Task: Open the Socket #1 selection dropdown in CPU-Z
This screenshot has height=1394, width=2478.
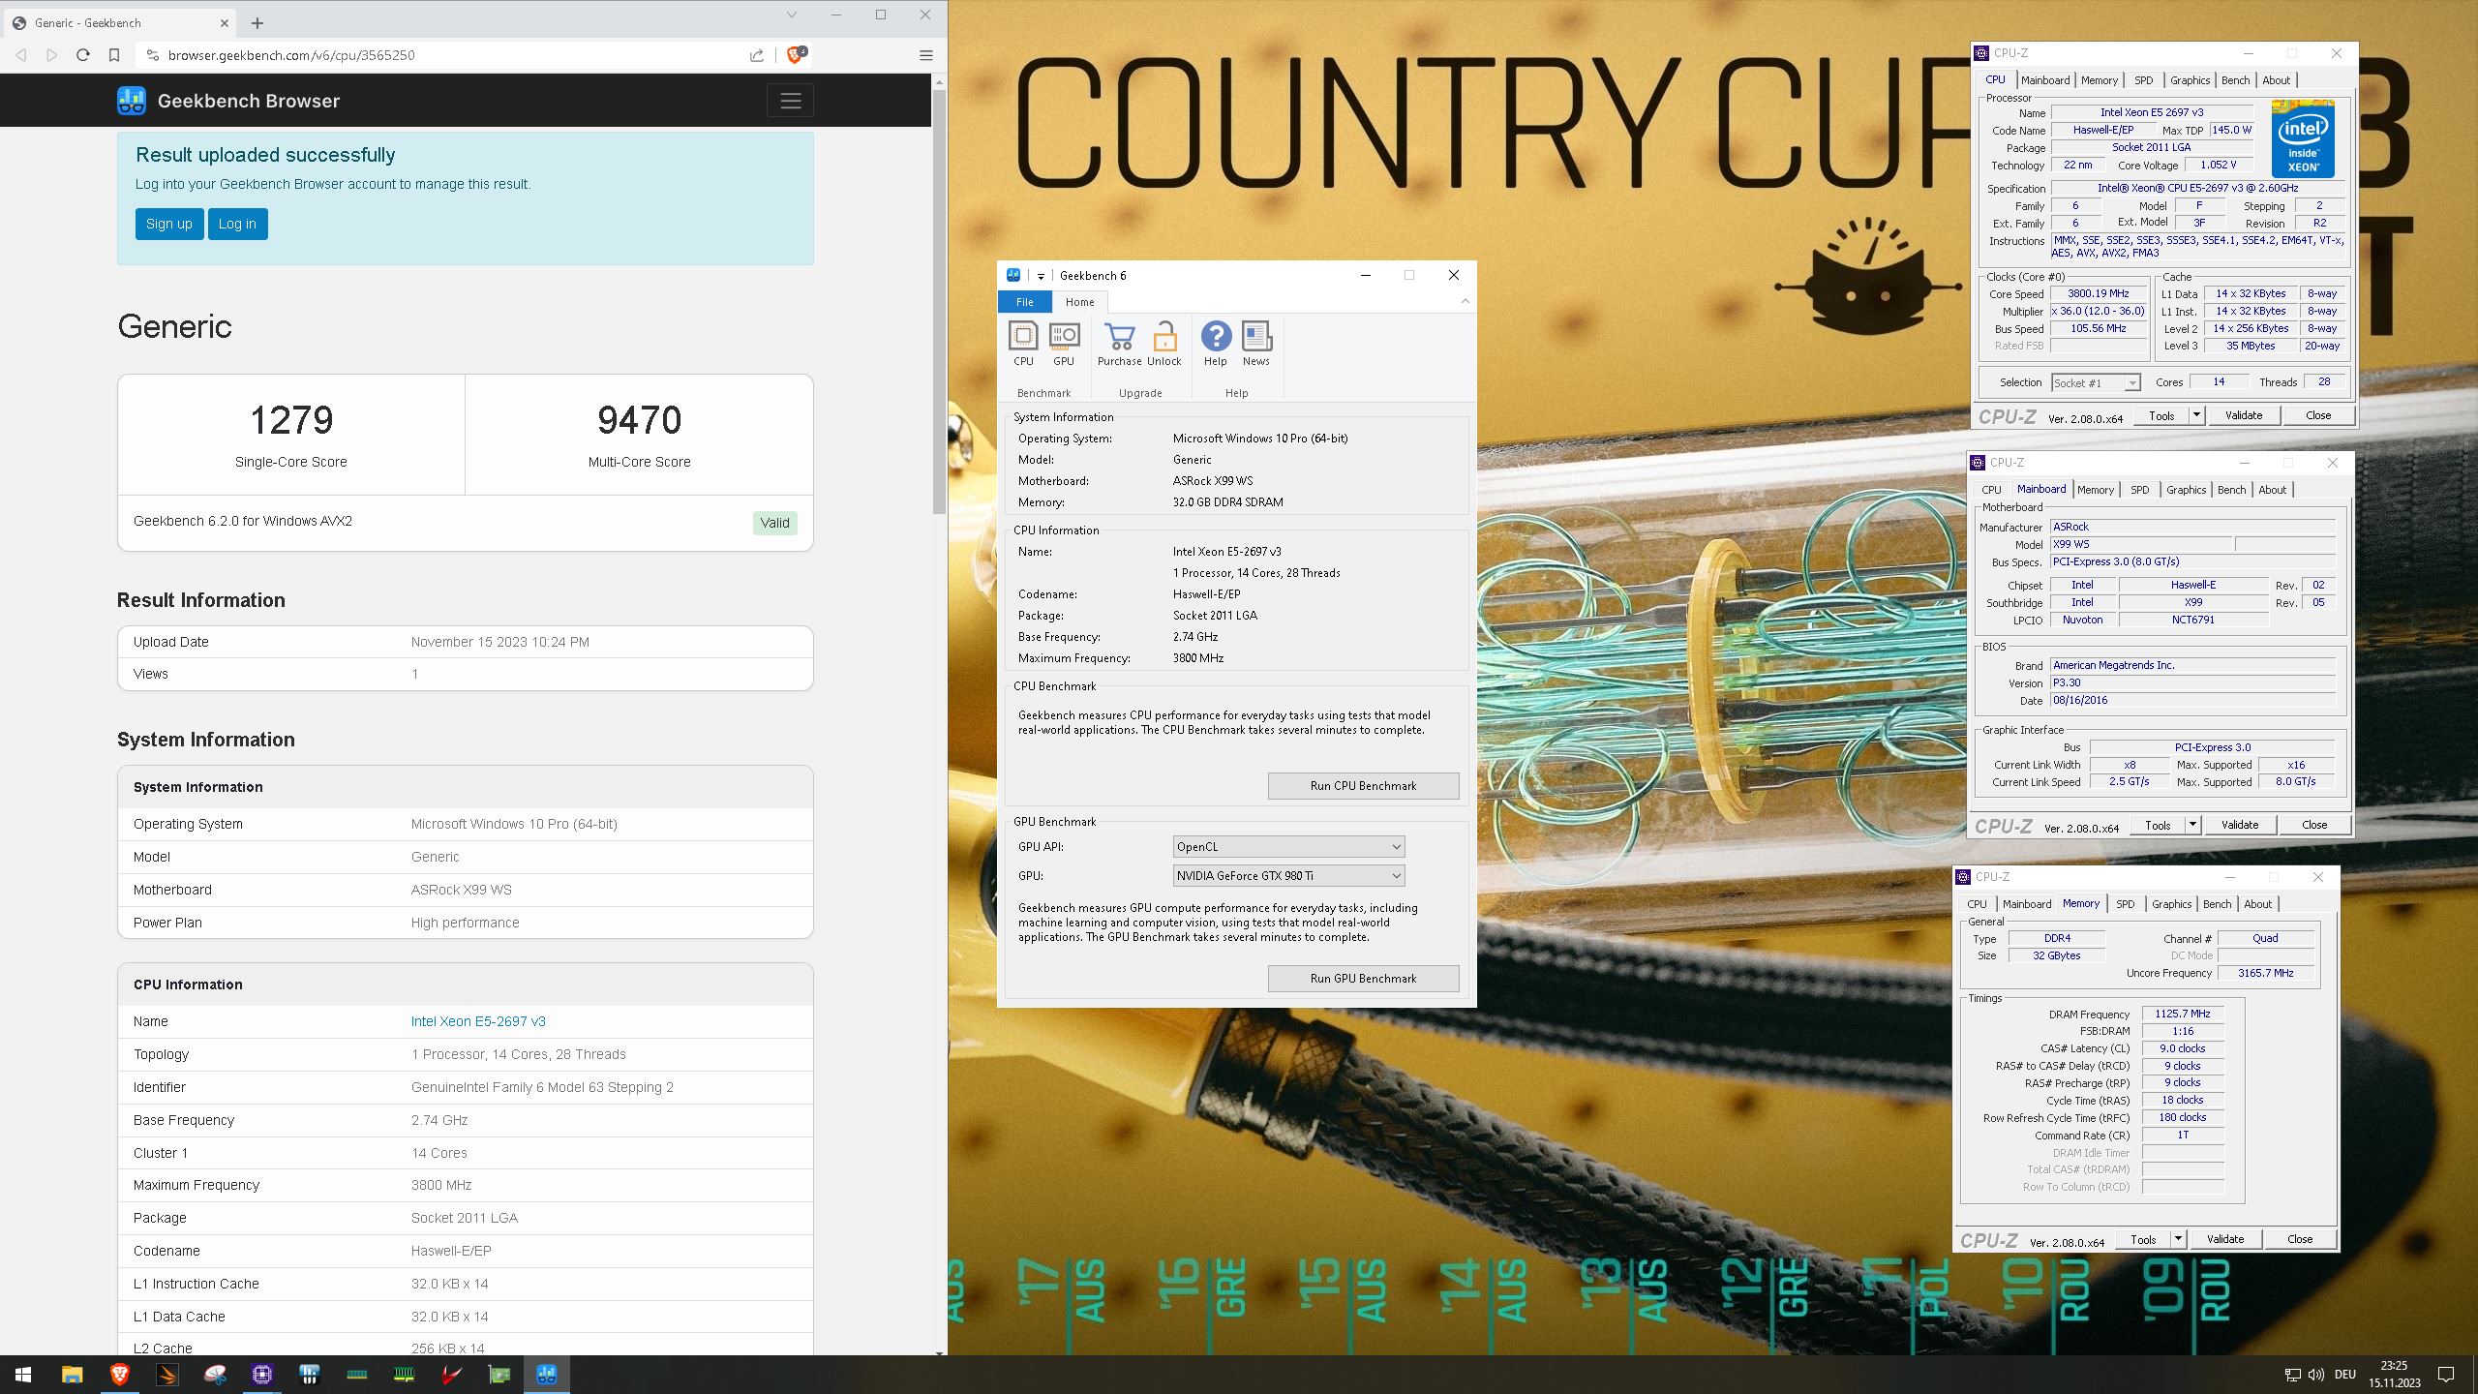Action: pyautogui.click(x=2096, y=382)
